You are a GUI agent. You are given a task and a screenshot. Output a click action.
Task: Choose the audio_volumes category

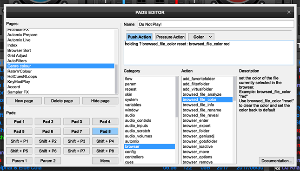tap(149, 136)
